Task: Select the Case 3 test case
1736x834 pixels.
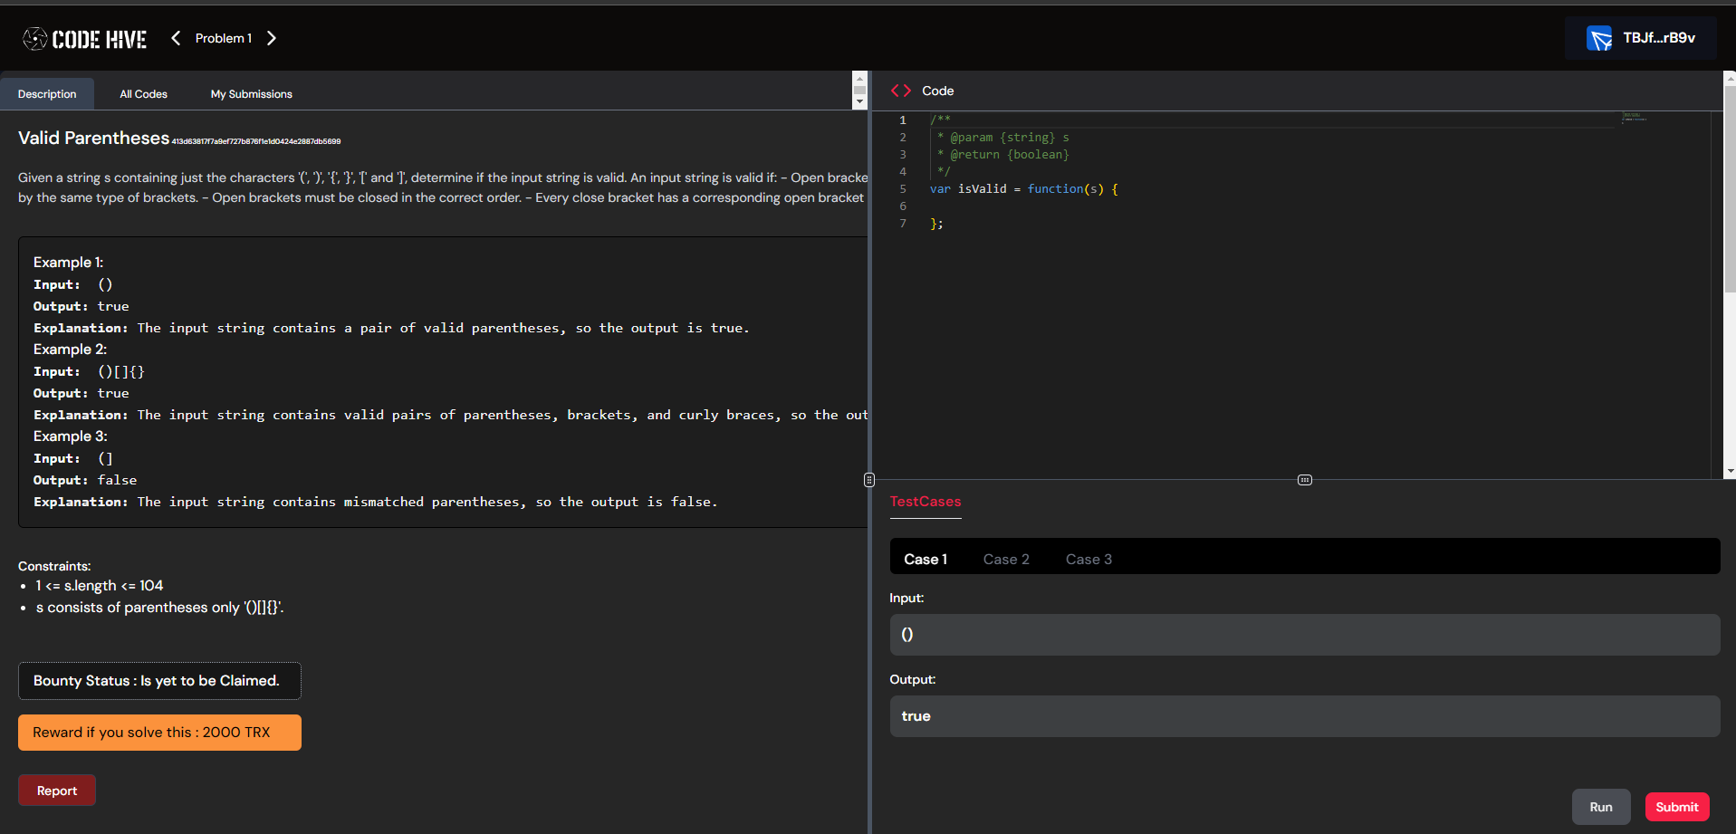Action: 1089,559
